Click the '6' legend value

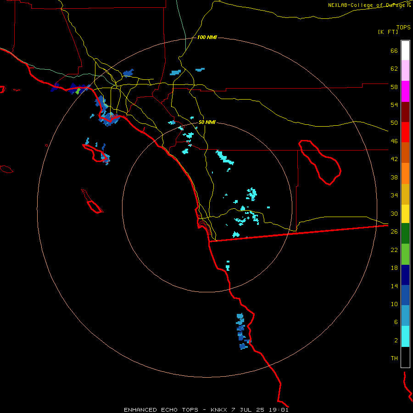tap(396, 322)
